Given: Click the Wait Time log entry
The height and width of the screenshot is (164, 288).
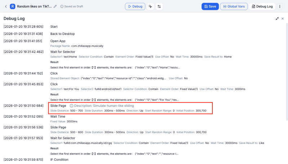Looking at the screenshot, I should tap(58, 117).
